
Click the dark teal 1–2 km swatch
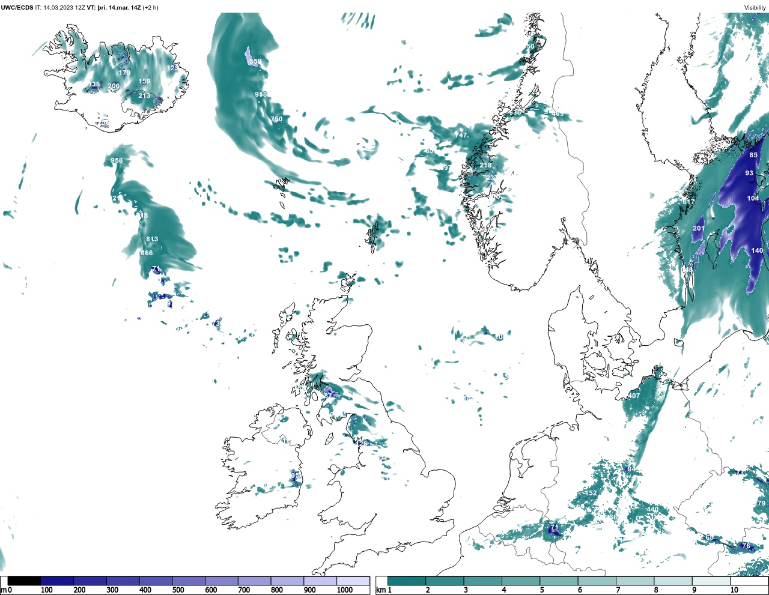pos(407,581)
